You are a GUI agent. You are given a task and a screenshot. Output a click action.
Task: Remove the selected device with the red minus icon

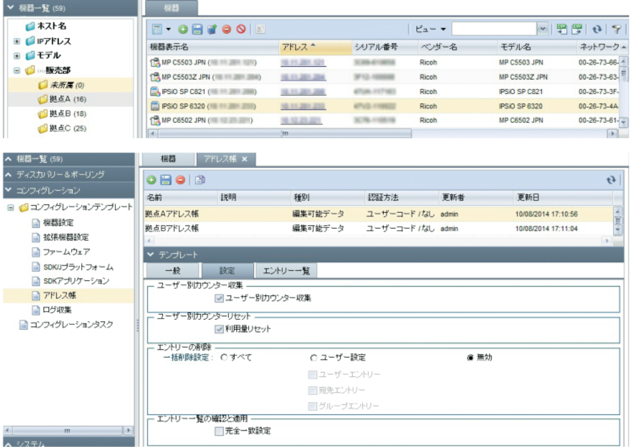click(x=227, y=28)
